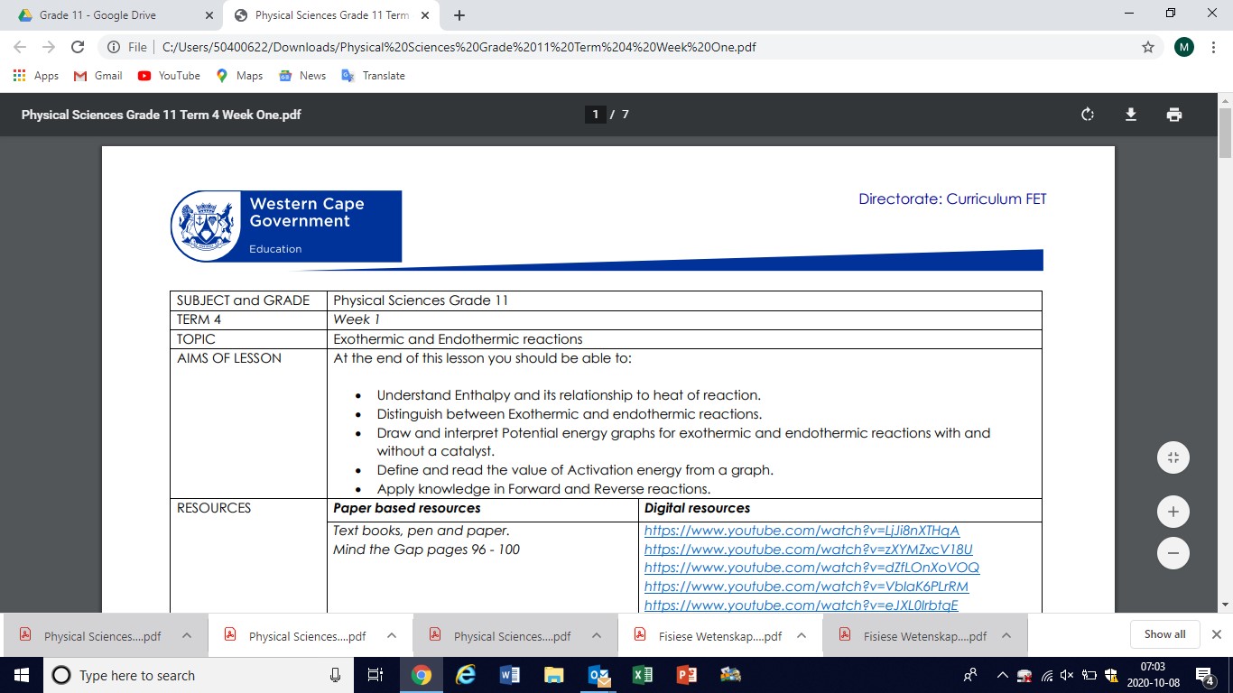Open the Chrome profile M avatar
1233x693 pixels.
(1184, 47)
